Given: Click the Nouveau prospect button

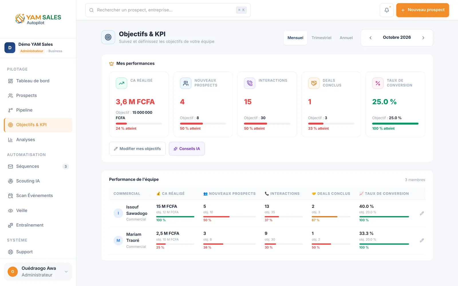Looking at the screenshot, I should [423, 10].
